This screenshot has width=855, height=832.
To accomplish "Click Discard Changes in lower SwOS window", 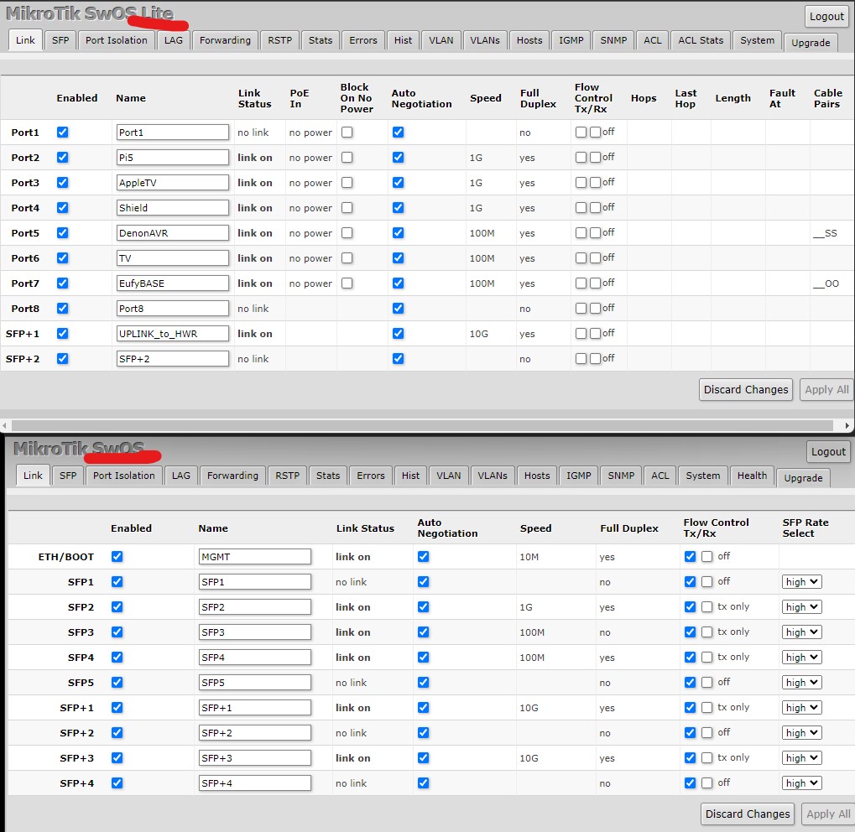I will 747,814.
